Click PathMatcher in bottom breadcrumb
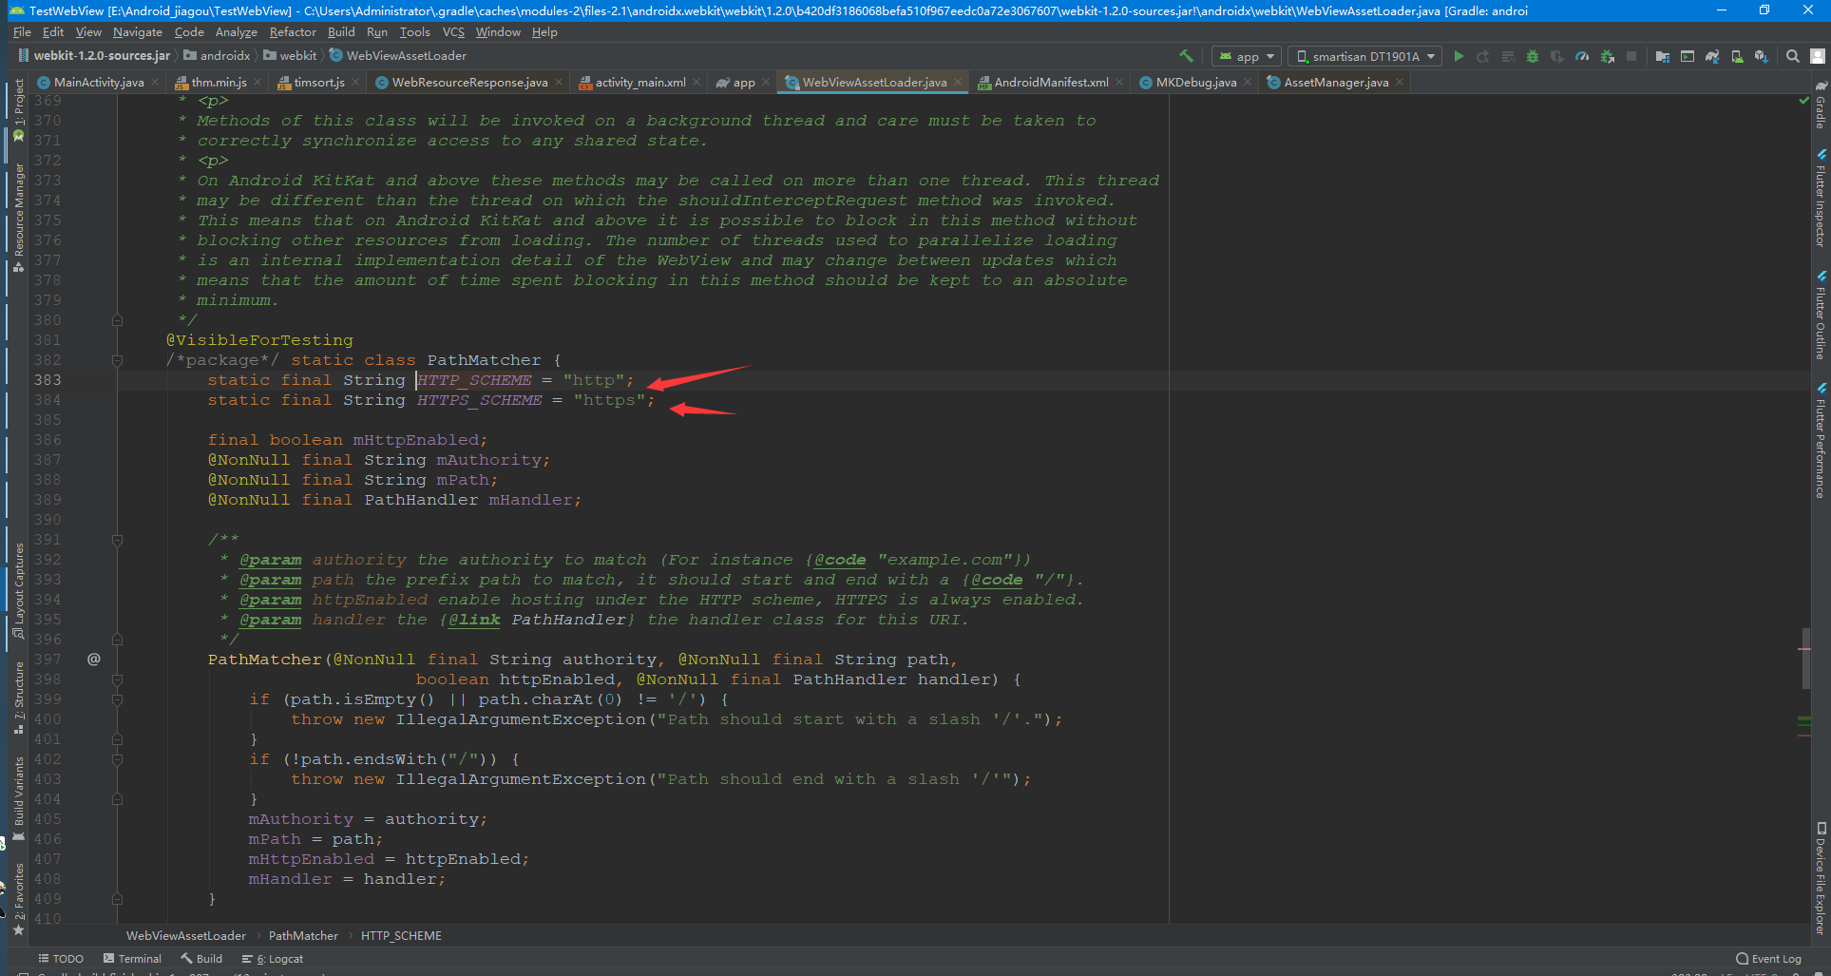Viewport: 1831px width, 976px height. point(303,936)
